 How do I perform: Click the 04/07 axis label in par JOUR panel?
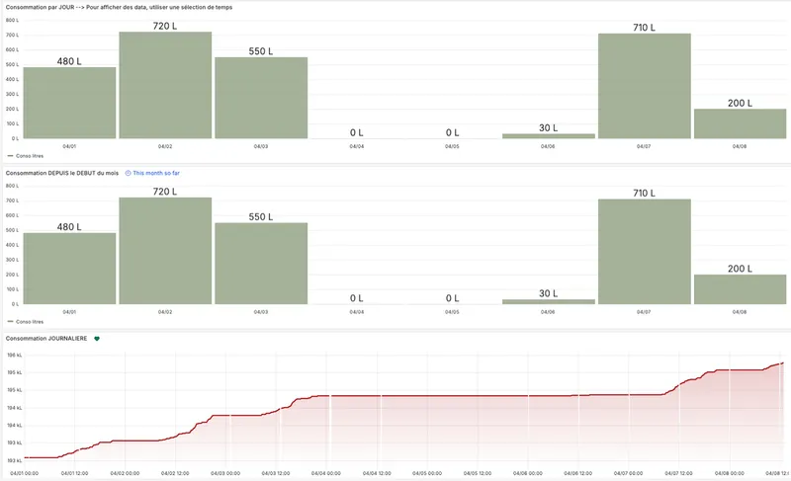tap(644, 146)
